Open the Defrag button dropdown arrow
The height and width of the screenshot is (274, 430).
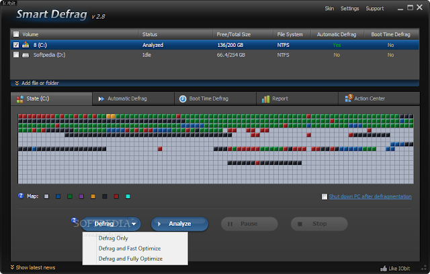pos(134,224)
